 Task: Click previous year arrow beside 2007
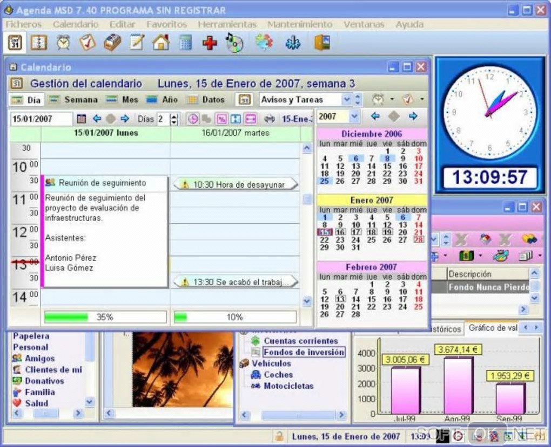coord(375,116)
